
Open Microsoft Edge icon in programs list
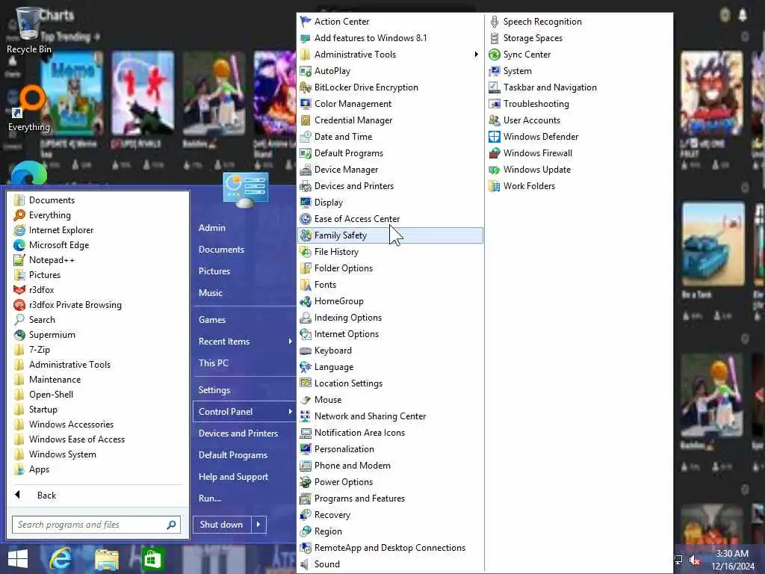[19, 245]
